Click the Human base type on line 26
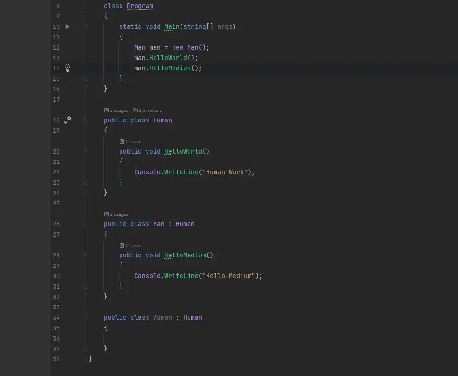The image size is (458, 376). click(185, 224)
